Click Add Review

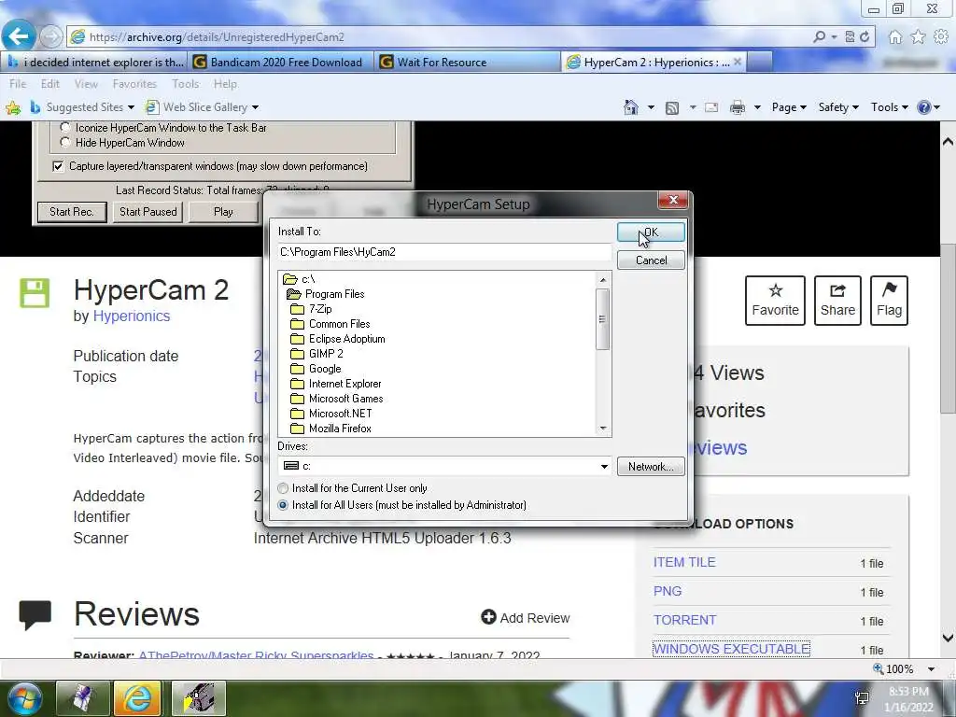(525, 618)
